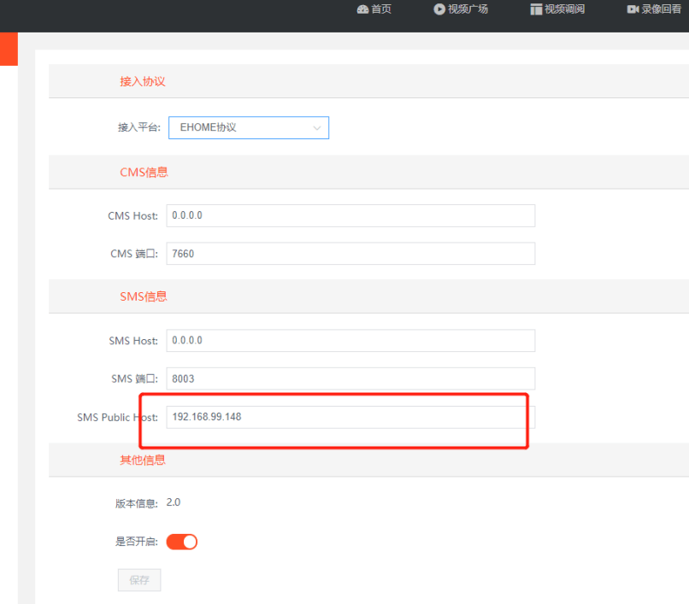The image size is (689, 604).
Task: Click the camera icon beside 录像回看
Action: pos(633,9)
